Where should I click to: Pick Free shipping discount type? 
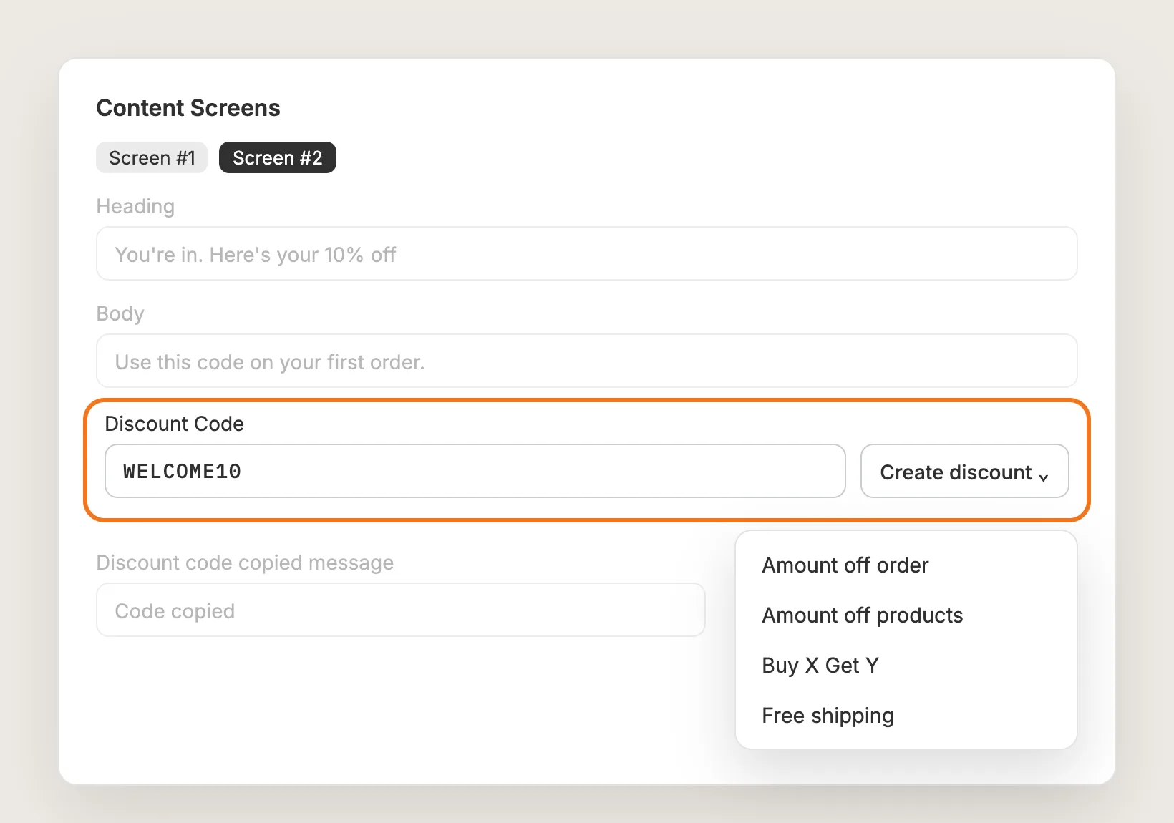point(828,716)
